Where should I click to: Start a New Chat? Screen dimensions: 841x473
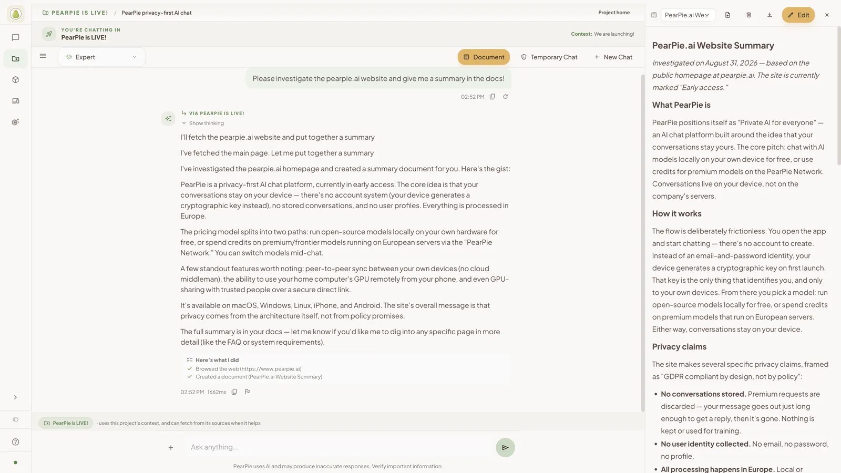[613, 57]
